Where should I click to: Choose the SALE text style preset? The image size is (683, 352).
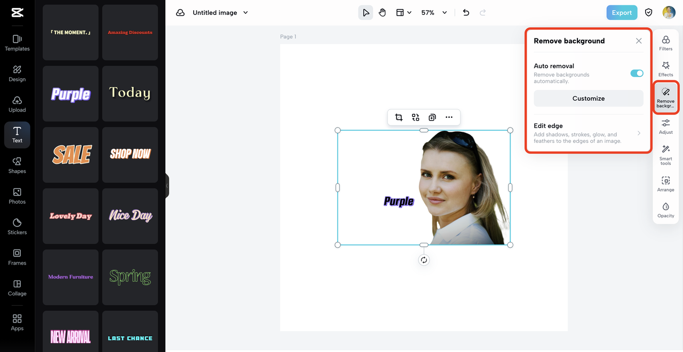pos(70,155)
